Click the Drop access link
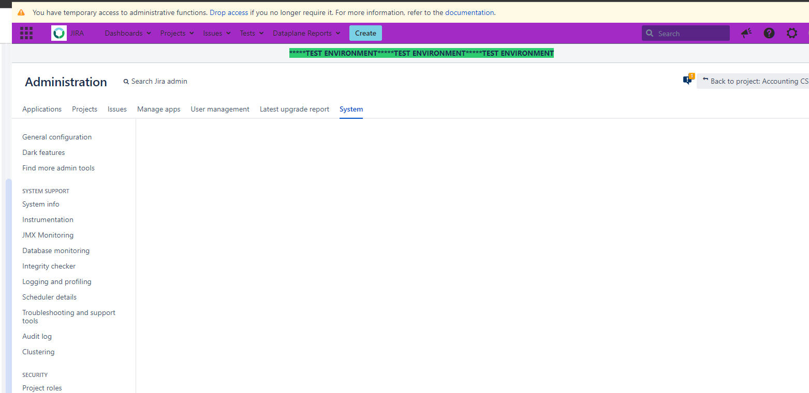Screen dimensions: 809x393 pyautogui.click(x=229, y=12)
